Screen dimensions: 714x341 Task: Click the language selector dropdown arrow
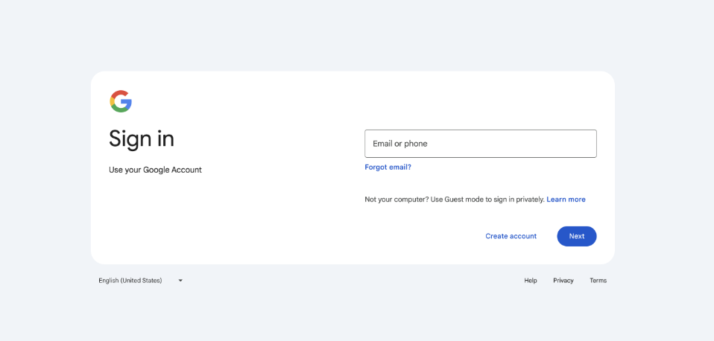coord(180,281)
